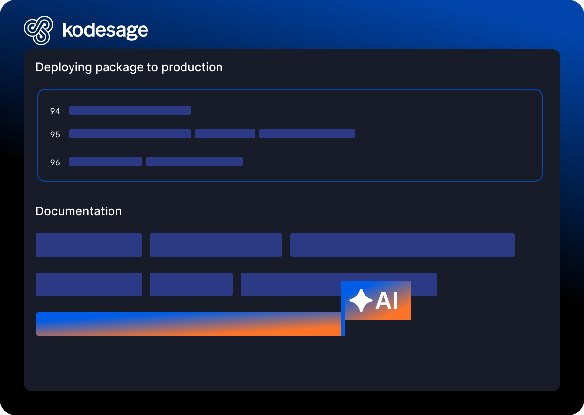Viewport: 584px width, 415px height.
Task: Click the last code segment on line 95
Action: pyautogui.click(x=307, y=134)
